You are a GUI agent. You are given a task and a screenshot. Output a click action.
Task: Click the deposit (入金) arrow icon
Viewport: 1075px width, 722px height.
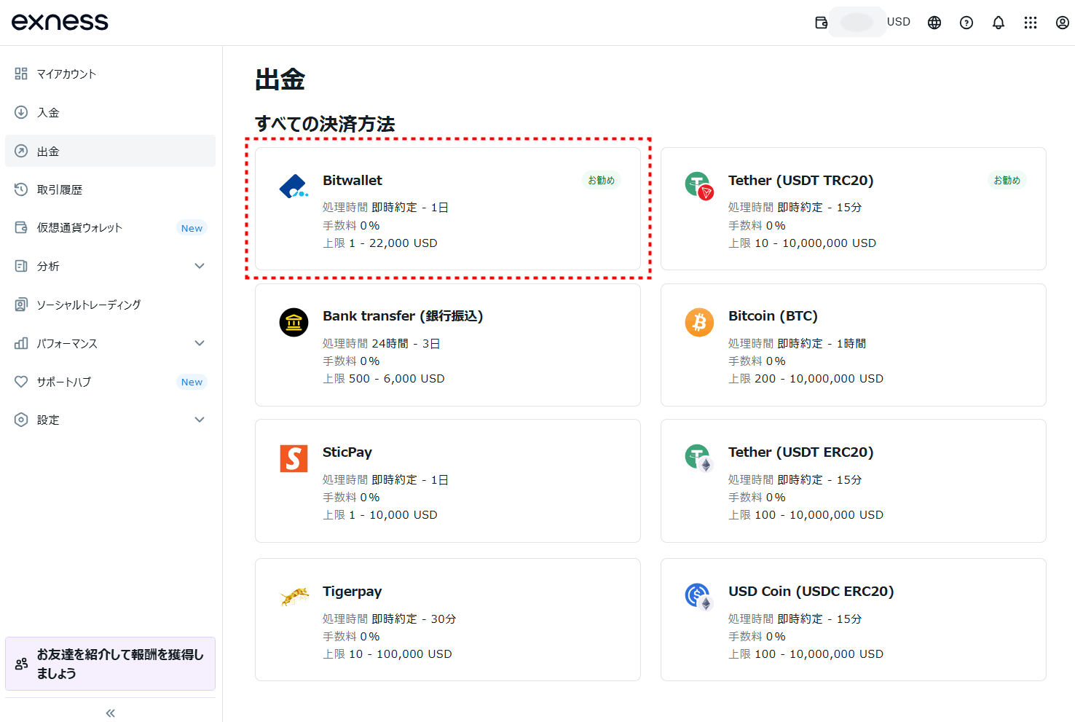pyautogui.click(x=21, y=112)
